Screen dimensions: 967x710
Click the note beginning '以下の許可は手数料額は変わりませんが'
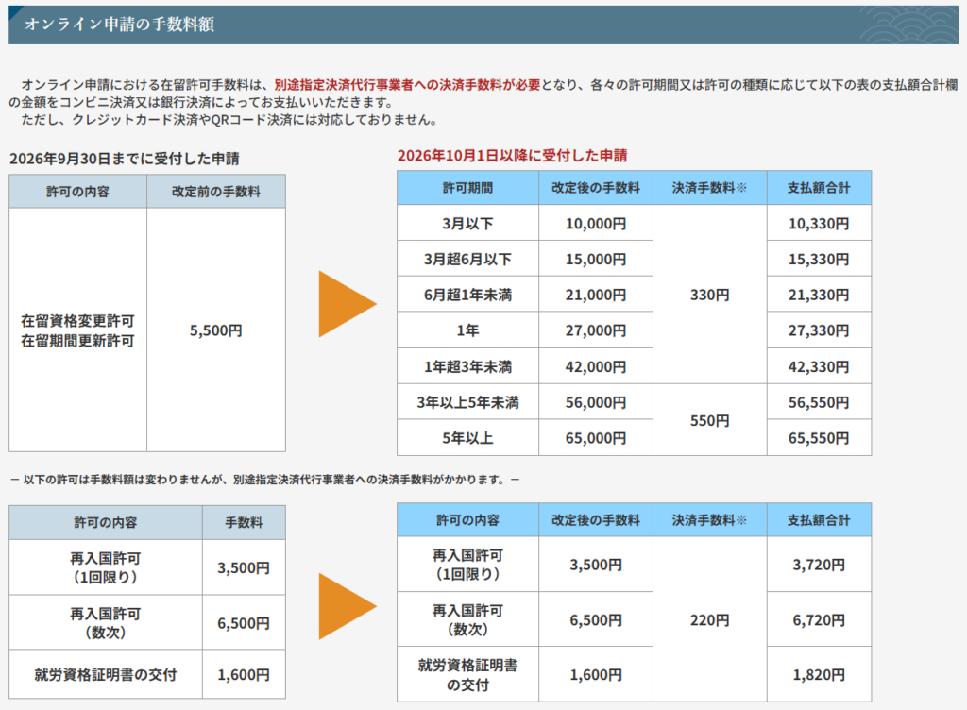point(265,480)
